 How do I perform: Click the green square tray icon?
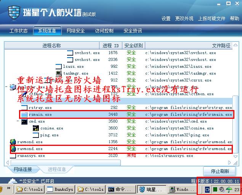pyautogui.click(x=215, y=189)
